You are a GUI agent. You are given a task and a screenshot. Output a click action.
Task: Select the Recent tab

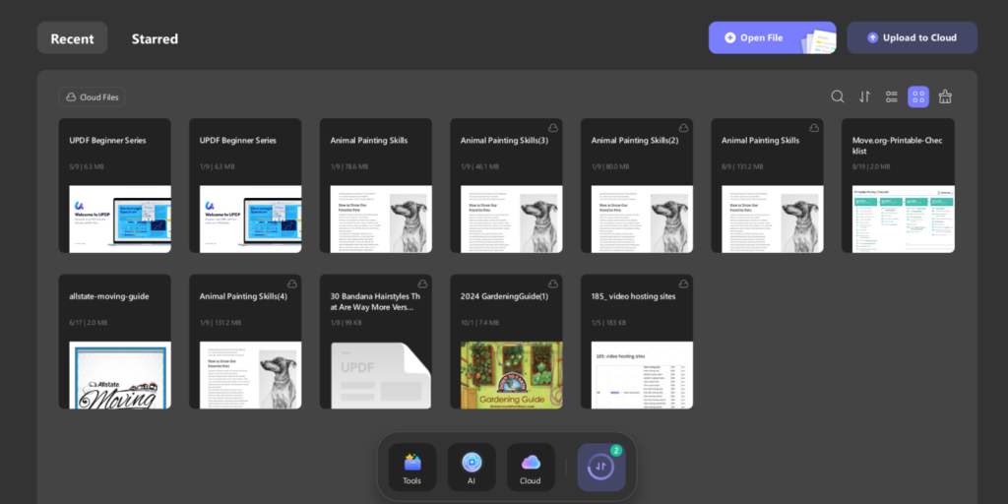pyautogui.click(x=72, y=38)
